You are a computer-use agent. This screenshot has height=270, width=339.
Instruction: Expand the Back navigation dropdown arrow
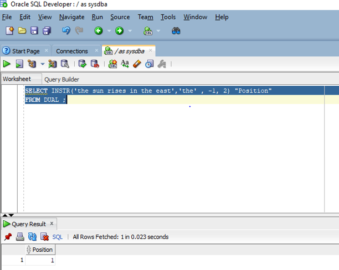click(x=109, y=31)
